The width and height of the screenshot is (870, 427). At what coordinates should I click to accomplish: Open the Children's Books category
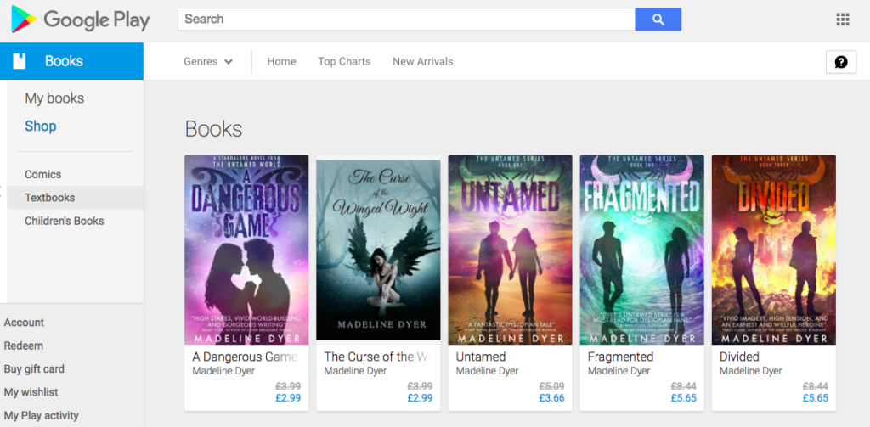pyautogui.click(x=65, y=221)
